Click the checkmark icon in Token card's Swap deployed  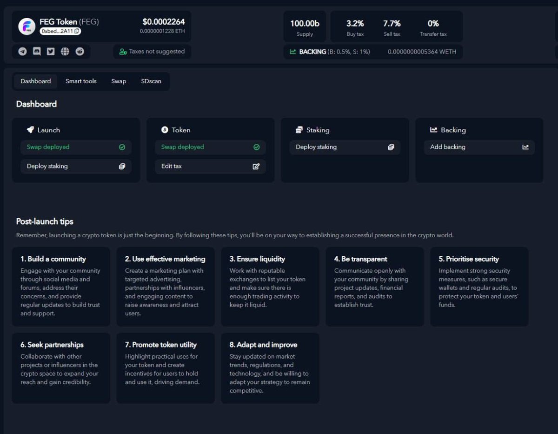click(256, 147)
